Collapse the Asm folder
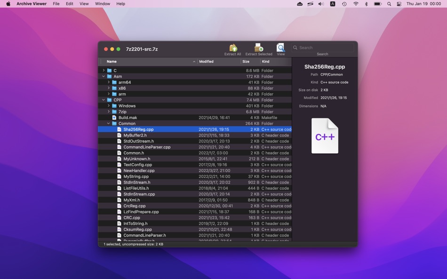 (x=103, y=76)
